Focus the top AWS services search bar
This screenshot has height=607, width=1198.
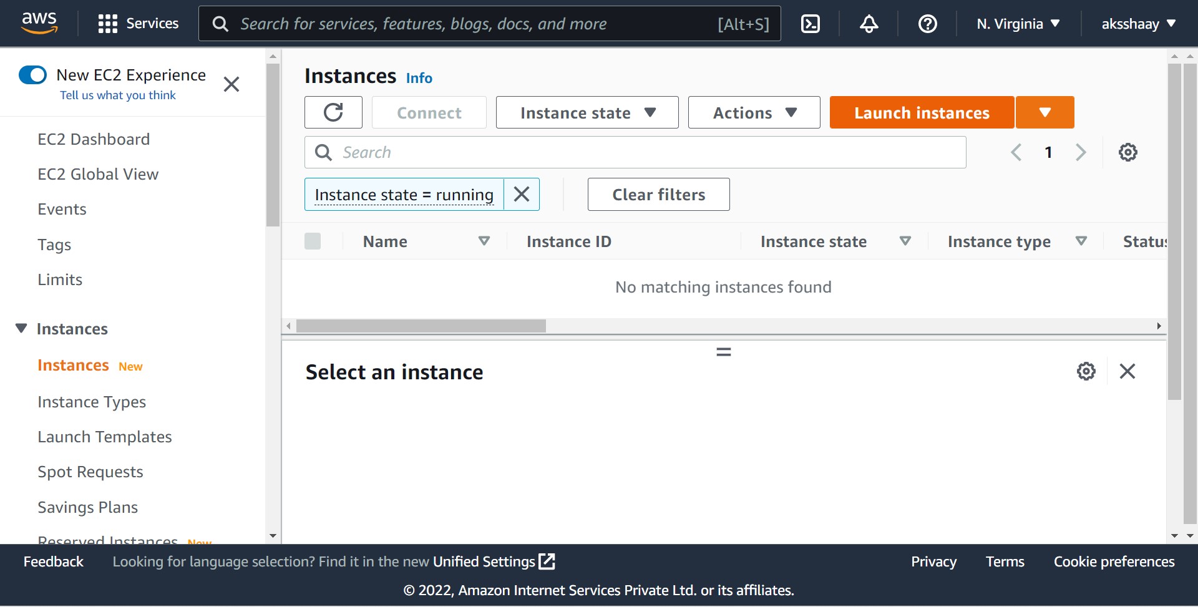click(490, 24)
